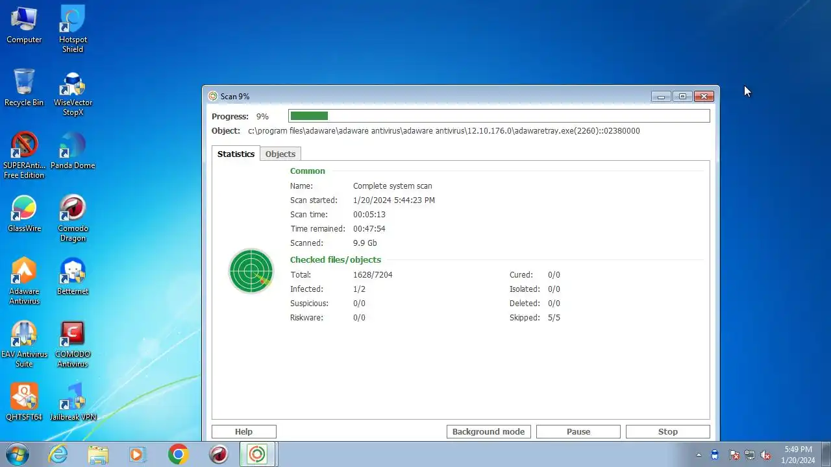Screen dimensions: 831x467
Task: Send scan to Background mode
Action: pyautogui.click(x=489, y=431)
